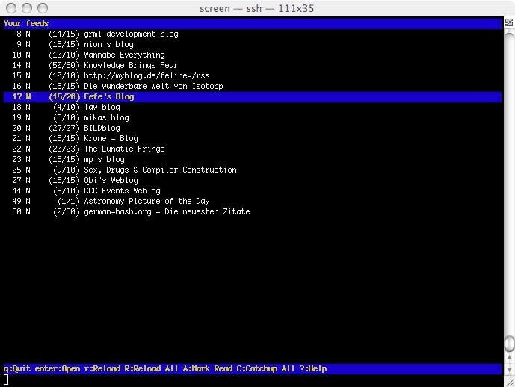Click the R:Reload All shortcut hint

(152, 368)
